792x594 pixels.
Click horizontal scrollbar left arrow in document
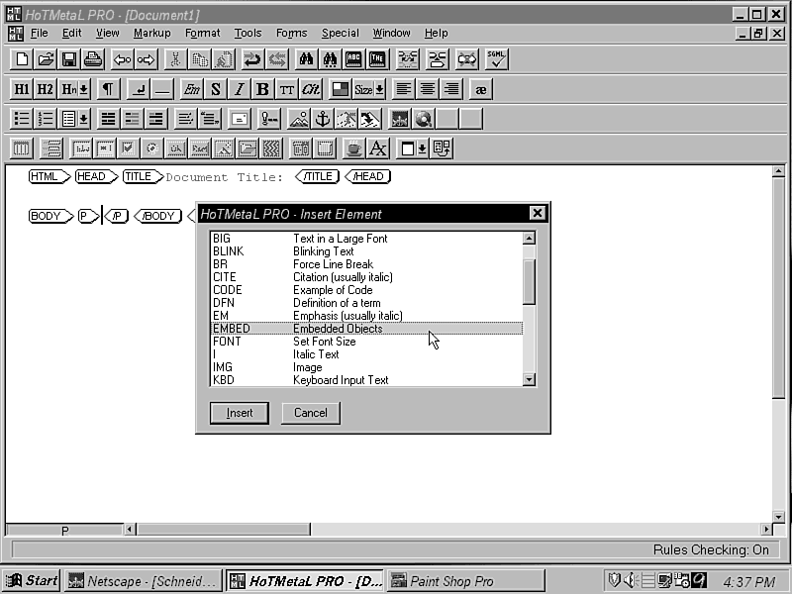point(130,529)
